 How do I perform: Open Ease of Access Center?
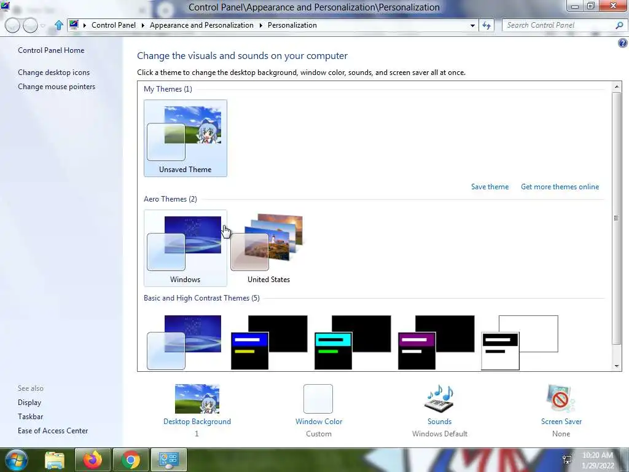click(53, 431)
